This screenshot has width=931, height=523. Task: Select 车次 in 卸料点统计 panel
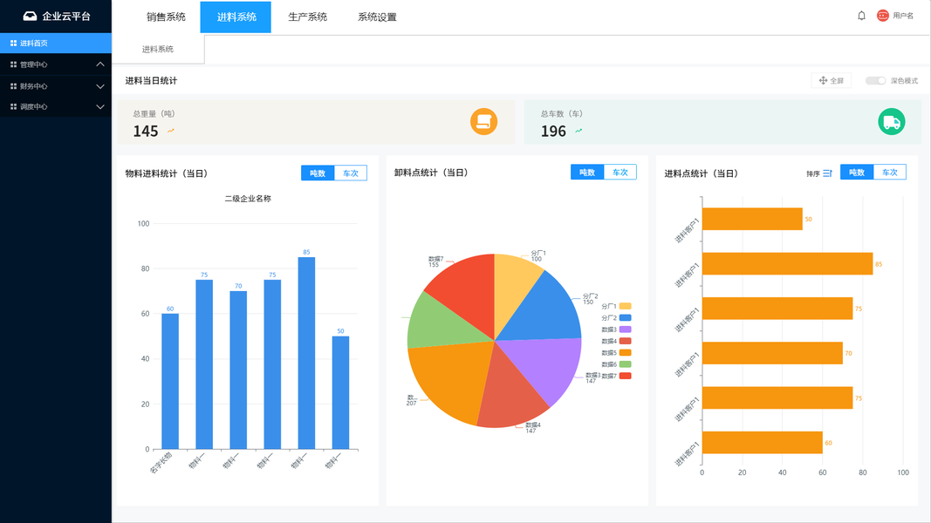(620, 172)
